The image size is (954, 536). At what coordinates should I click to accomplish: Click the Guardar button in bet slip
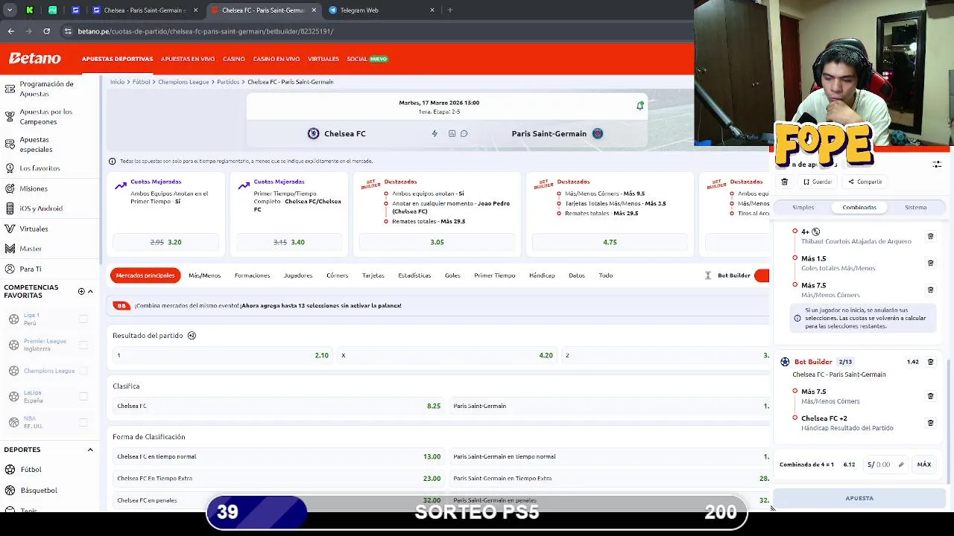818,182
